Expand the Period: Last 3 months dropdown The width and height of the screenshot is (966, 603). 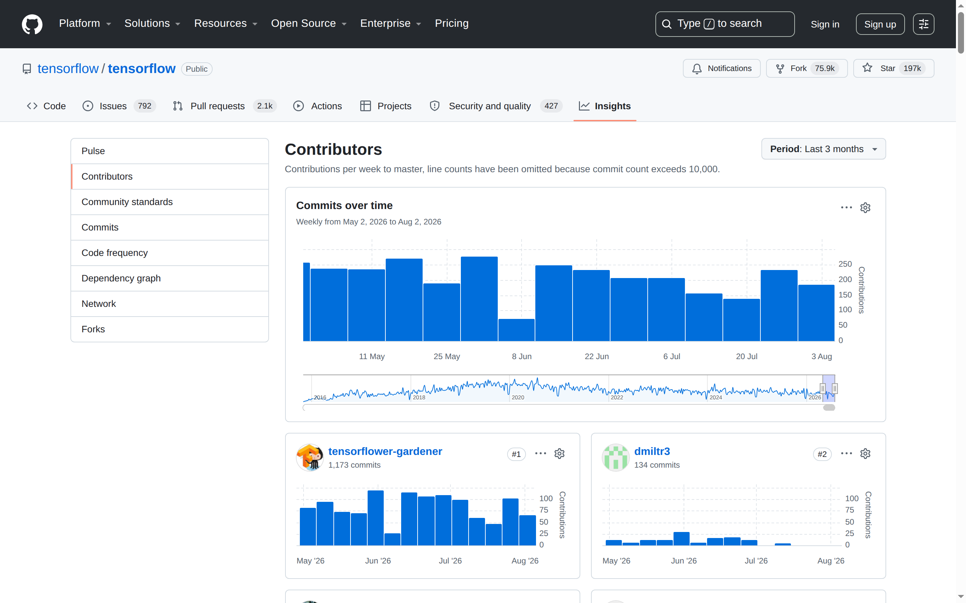click(823, 149)
